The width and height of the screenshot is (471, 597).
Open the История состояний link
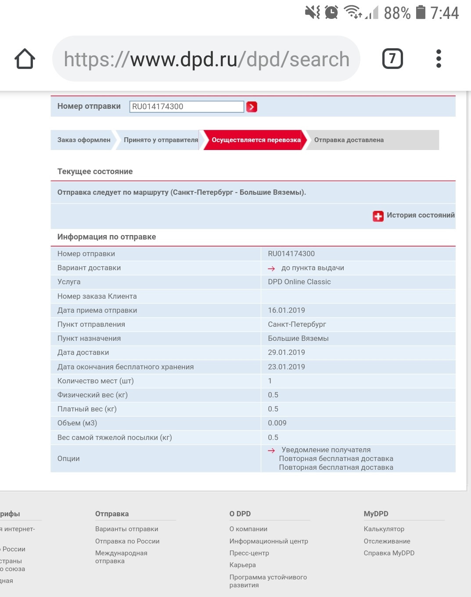(x=421, y=215)
